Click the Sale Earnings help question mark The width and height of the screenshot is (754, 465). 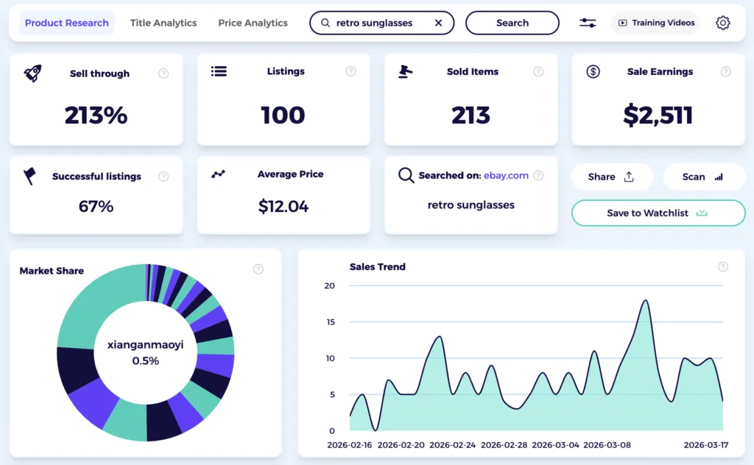[x=726, y=71]
